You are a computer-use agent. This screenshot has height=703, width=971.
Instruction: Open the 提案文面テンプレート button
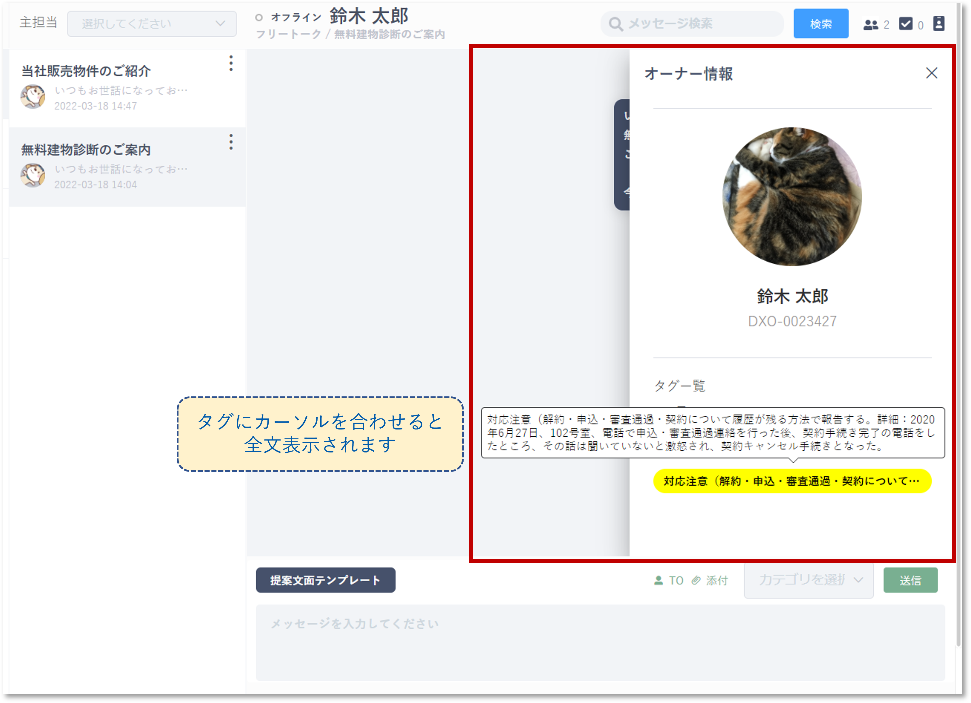tap(325, 580)
